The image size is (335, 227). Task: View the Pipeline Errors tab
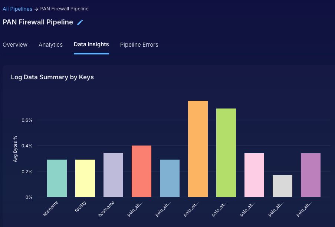(139, 45)
